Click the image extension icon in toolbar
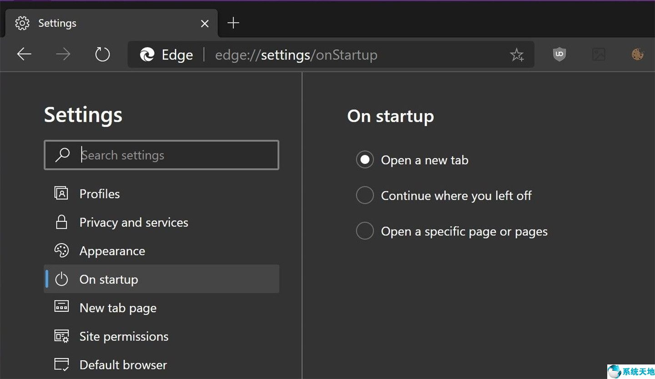Viewport: 655px width, 379px height. coord(599,55)
